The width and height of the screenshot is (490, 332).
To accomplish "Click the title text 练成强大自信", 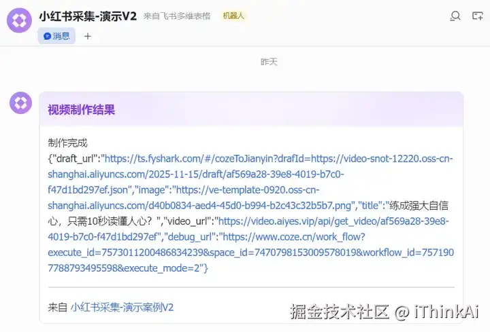I will 419,206.
